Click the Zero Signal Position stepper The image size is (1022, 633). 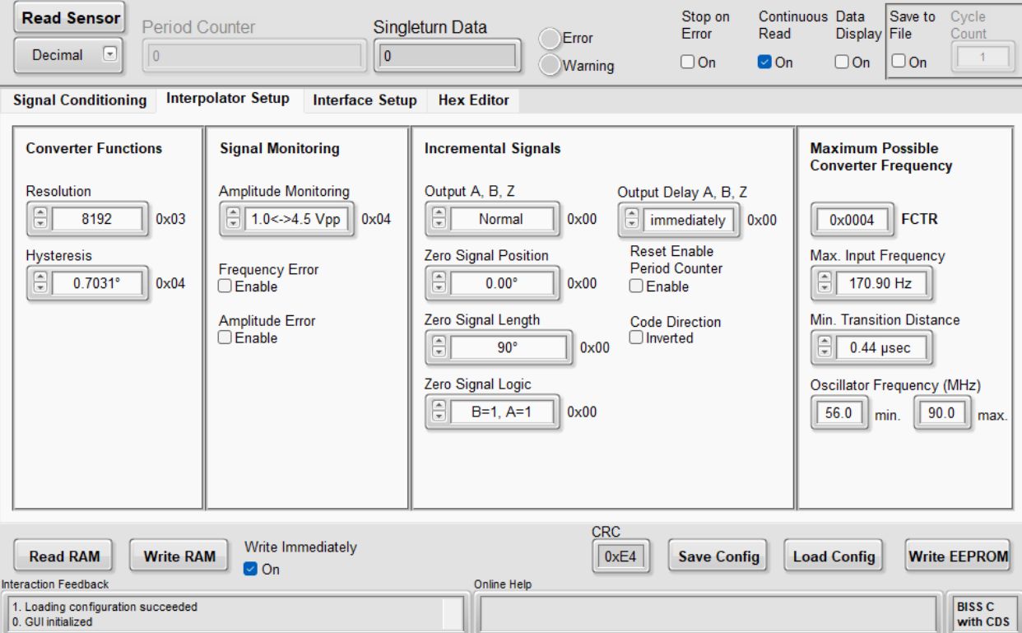coord(439,284)
